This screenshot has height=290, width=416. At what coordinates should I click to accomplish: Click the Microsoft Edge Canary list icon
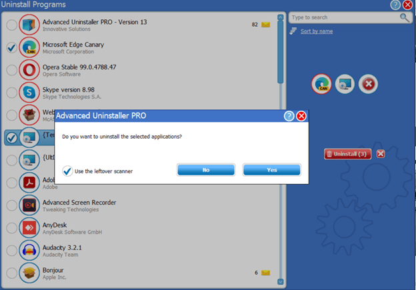click(29, 47)
